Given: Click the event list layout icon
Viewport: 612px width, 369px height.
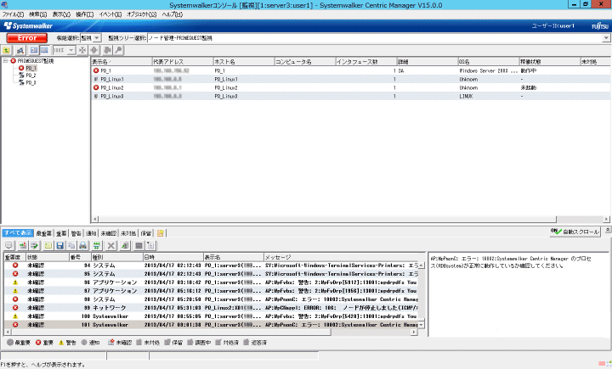Looking at the screenshot, I should (150, 245).
